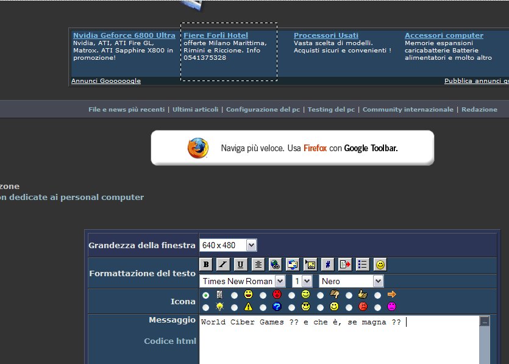509x364 pixels.
Task: Click the Codice html label
Action: tap(170, 341)
